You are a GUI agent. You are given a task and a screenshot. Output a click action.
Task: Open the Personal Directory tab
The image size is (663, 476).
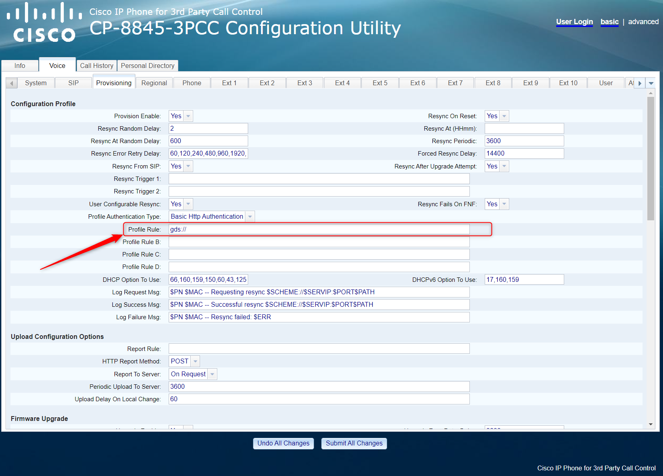coord(147,66)
